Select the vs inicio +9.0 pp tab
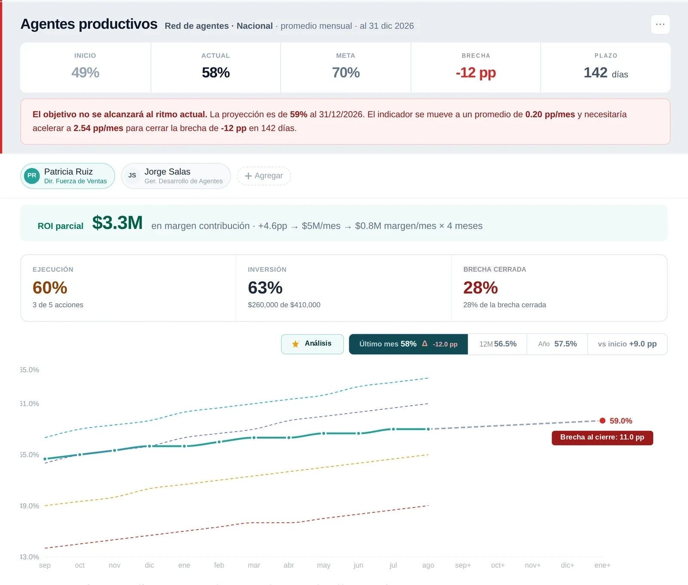 pos(627,344)
